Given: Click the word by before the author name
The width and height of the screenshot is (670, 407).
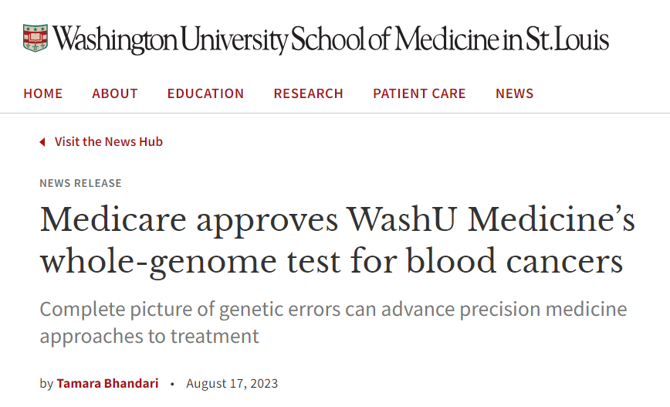Looking at the screenshot, I should [46, 383].
